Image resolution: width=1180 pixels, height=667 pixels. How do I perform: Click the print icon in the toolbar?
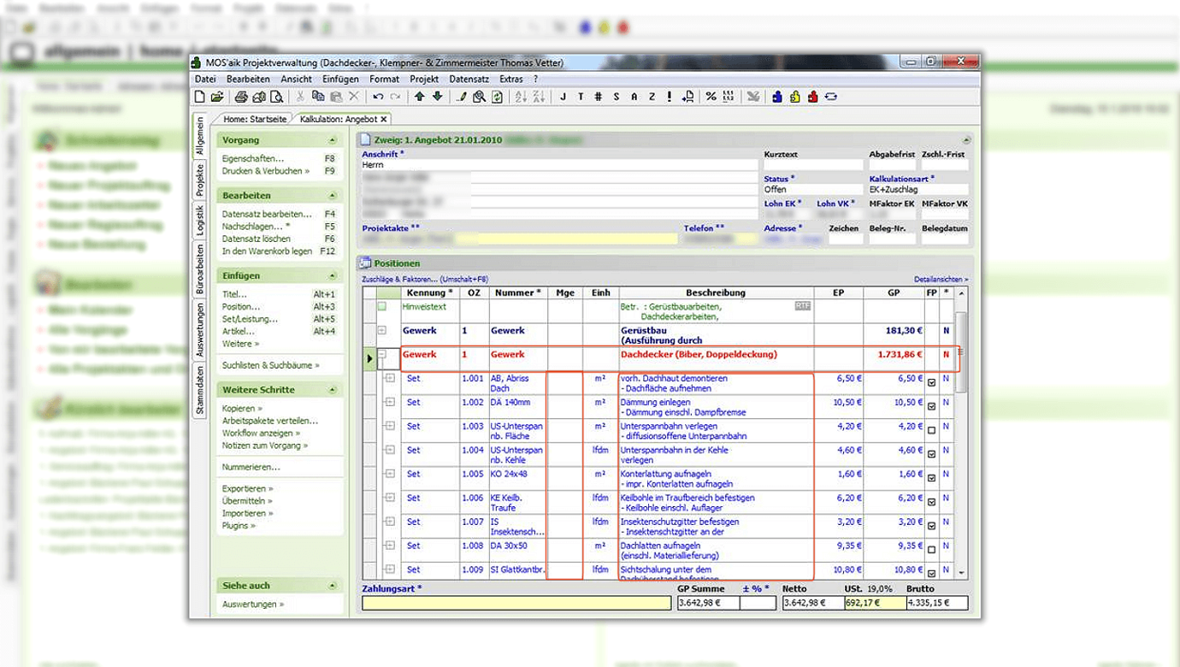241,97
